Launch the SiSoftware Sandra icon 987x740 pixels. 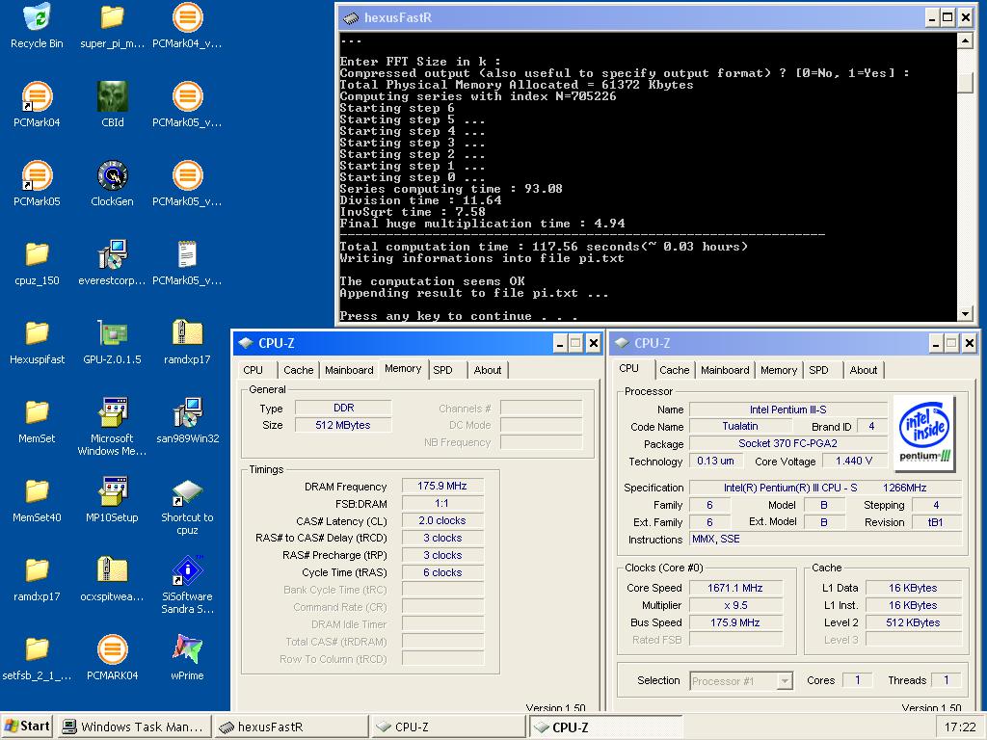click(x=187, y=570)
